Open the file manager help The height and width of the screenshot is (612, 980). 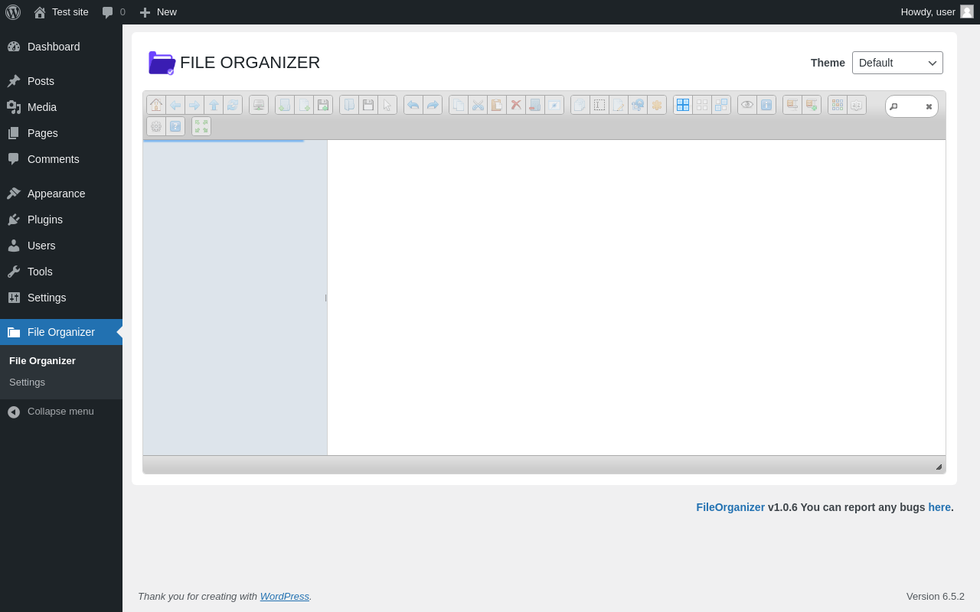pyautogui.click(x=175, y=126)
